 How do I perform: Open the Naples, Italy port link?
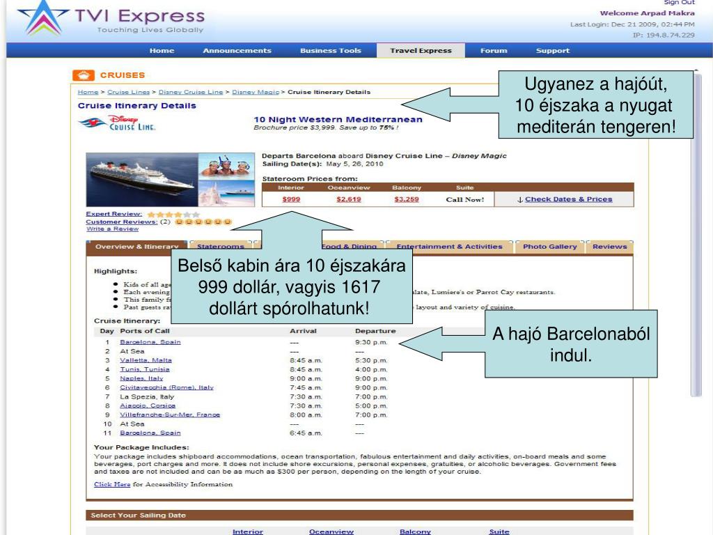coord(141,378)
